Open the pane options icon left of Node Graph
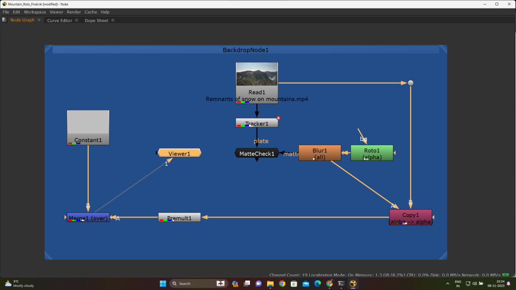Screen dimensions: 516x290 point(4,20)
